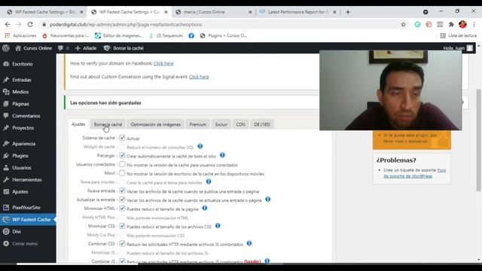Click the Usuarios person icon
The width and height of the screenshot is (482, 271).
pos(6,168)
